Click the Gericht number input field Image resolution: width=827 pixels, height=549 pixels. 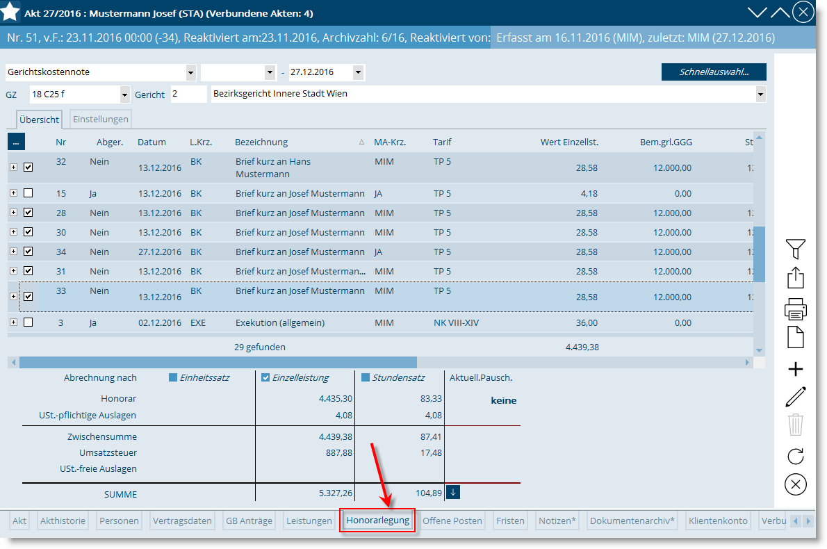click(x=188, y=95)
